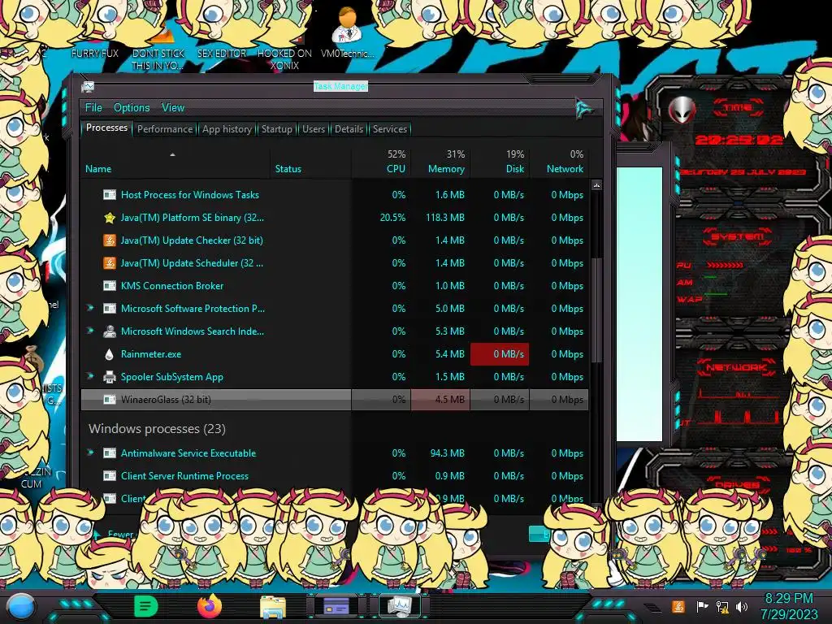Click the Alienware head icon in Rainmeter skin

tap(682, 110)
